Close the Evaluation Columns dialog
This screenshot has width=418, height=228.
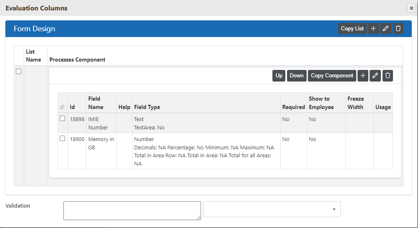411,8
